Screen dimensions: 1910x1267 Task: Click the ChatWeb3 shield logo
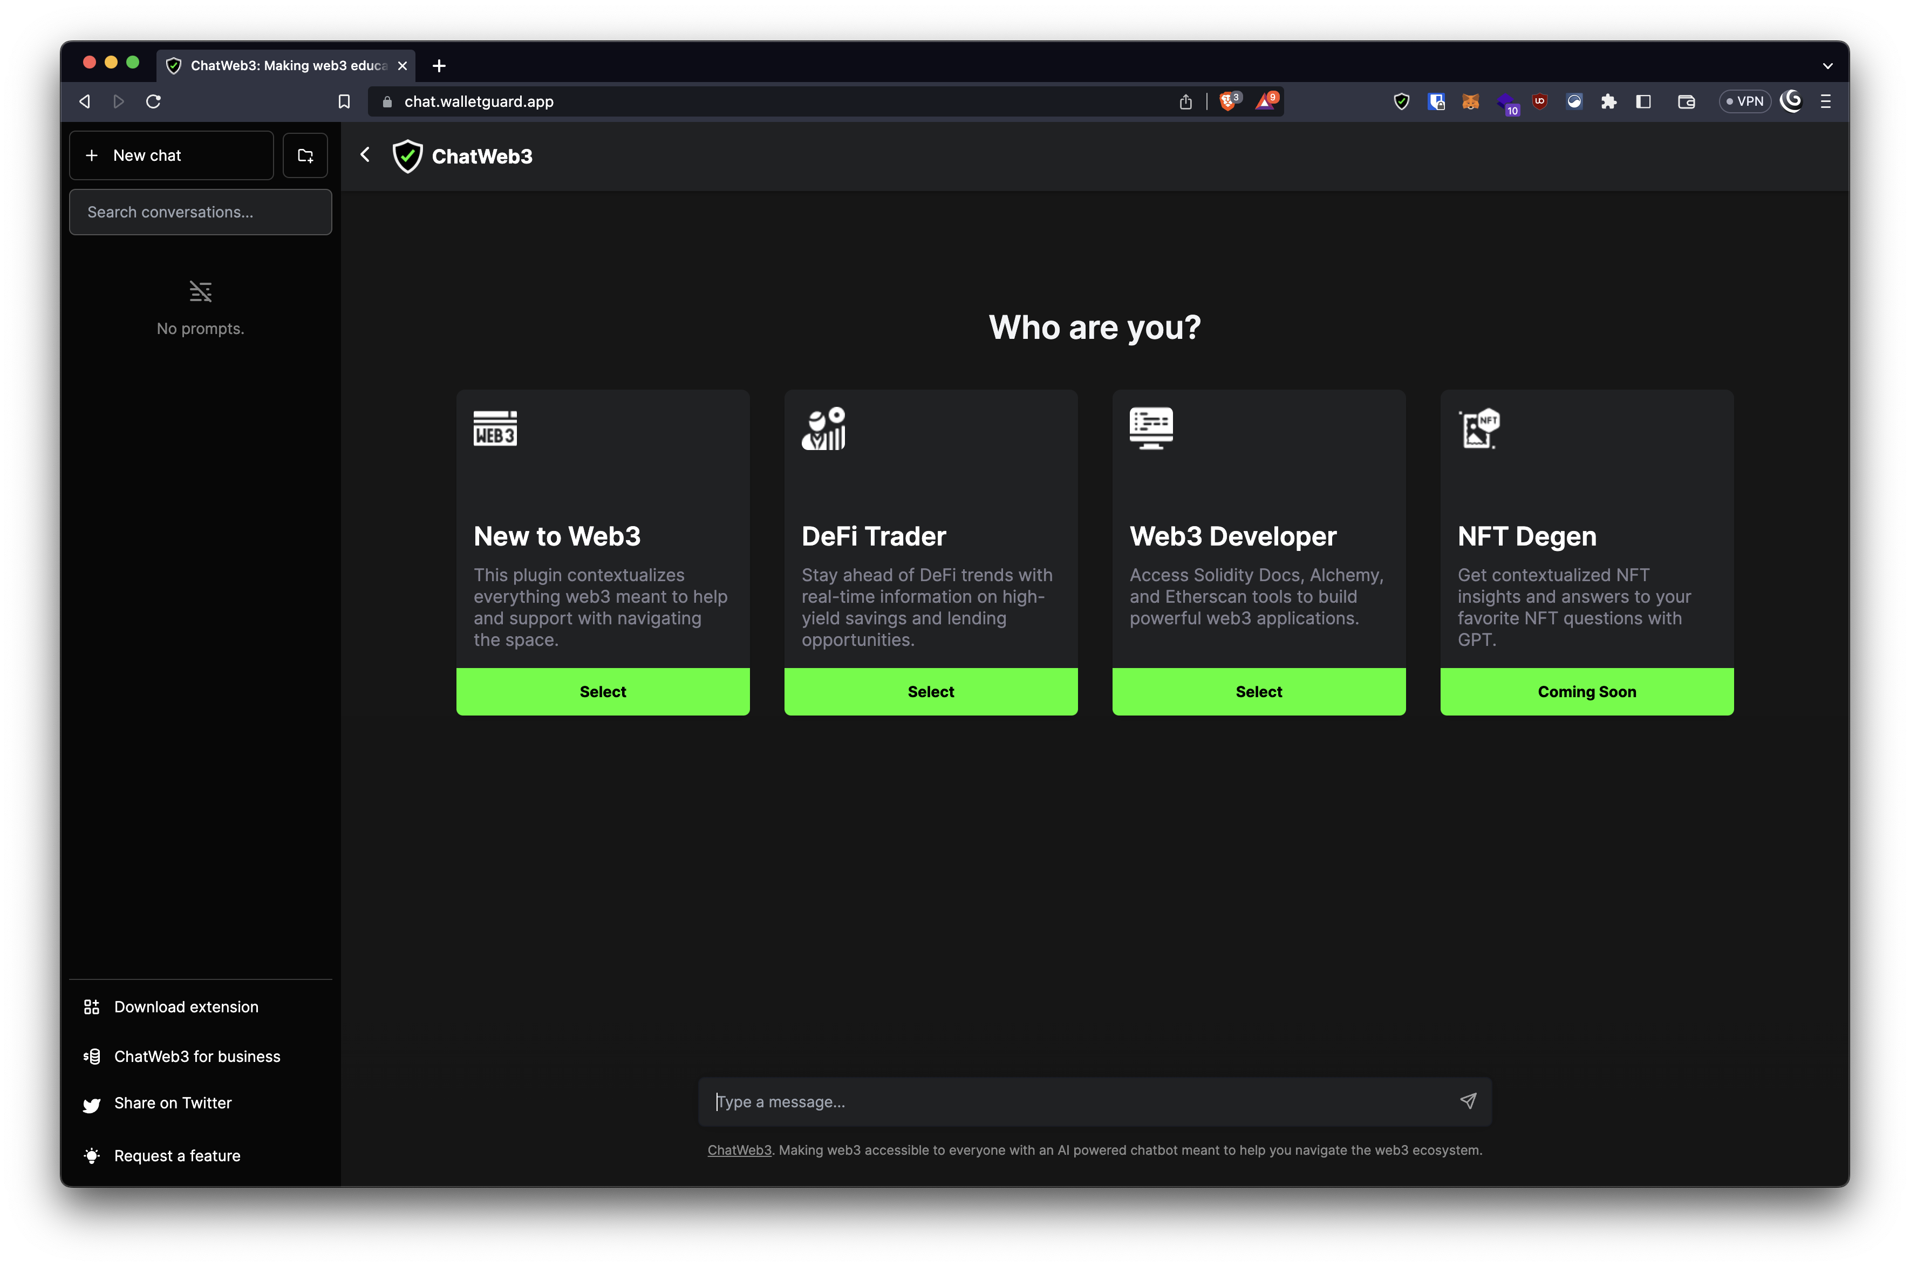407,156
